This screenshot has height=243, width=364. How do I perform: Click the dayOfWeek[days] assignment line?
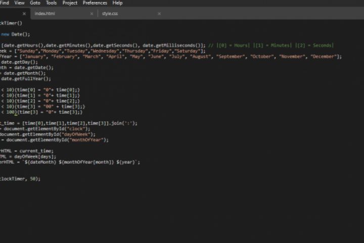[x=28, y=157]
